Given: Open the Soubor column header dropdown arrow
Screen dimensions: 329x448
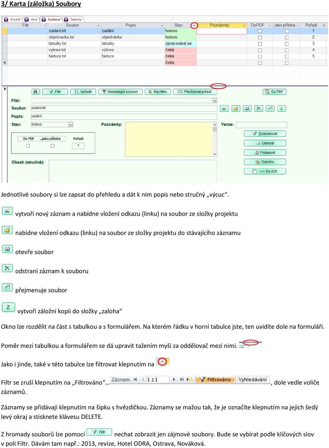Looking at the screenshot, I should pos(98,25).
